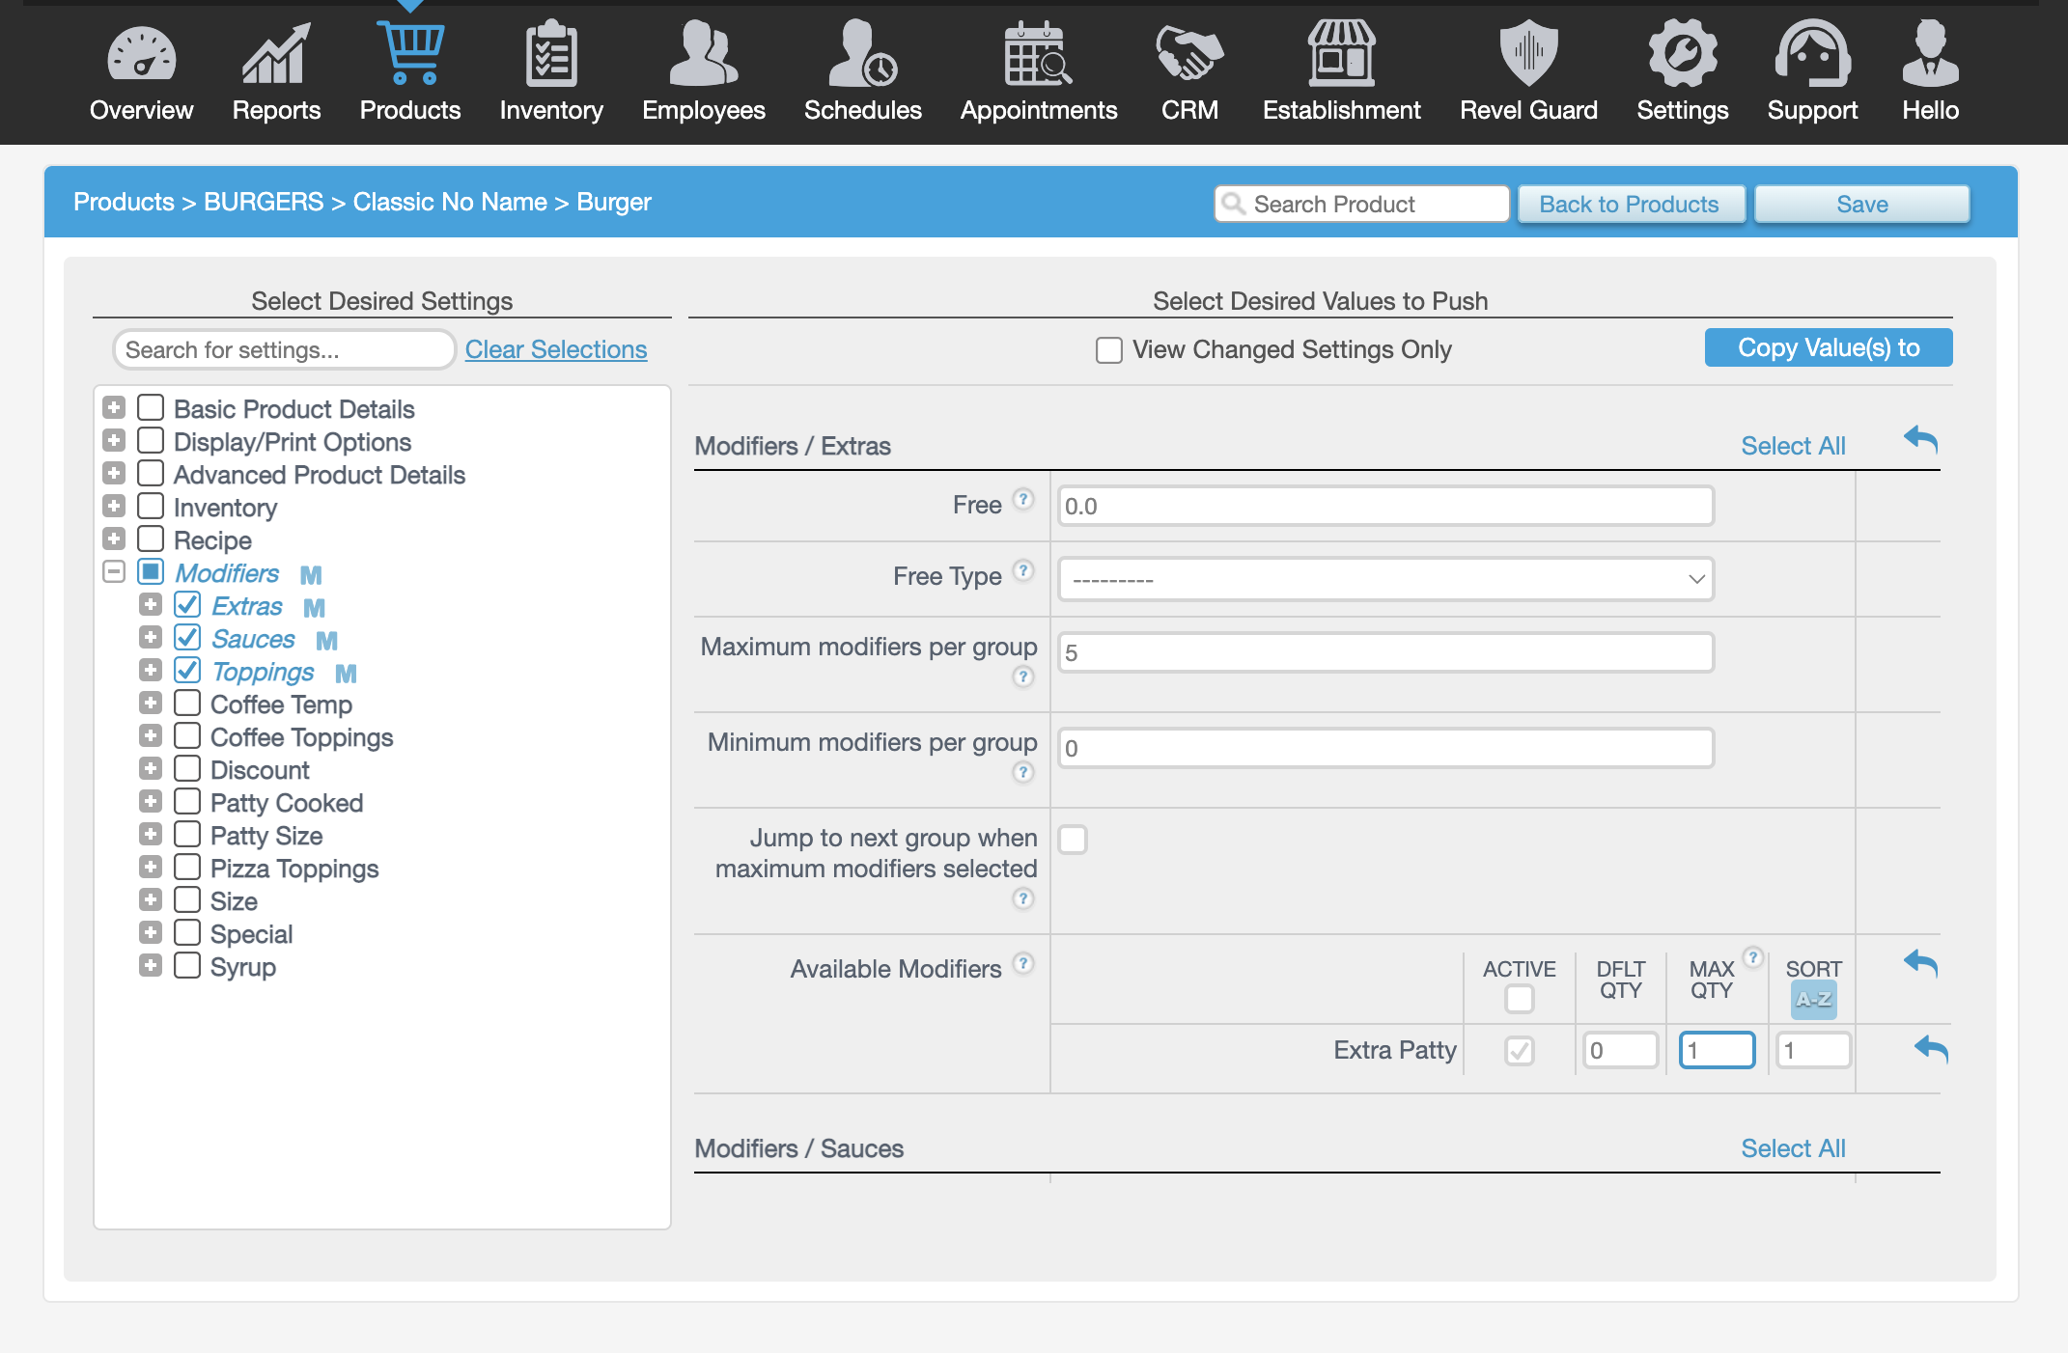Viewport: 2068px width, 1353px height.
Task: Uncheck the Sauces modifier checkbox
Action: pyautogui.click(x=187, y=638)
